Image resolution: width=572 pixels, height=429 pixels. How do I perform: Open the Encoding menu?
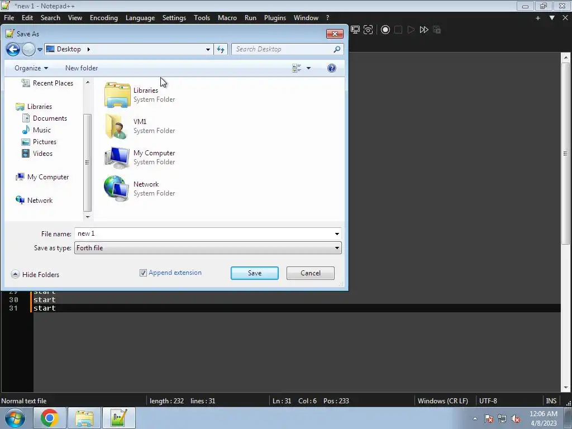(104, 18)
